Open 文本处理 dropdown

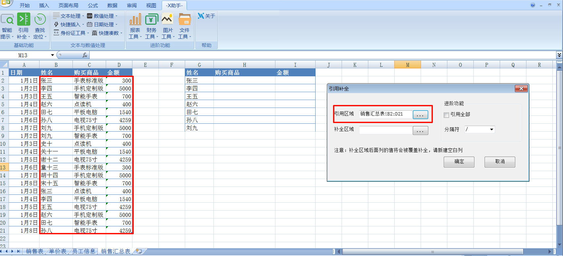tap(69, 16)
